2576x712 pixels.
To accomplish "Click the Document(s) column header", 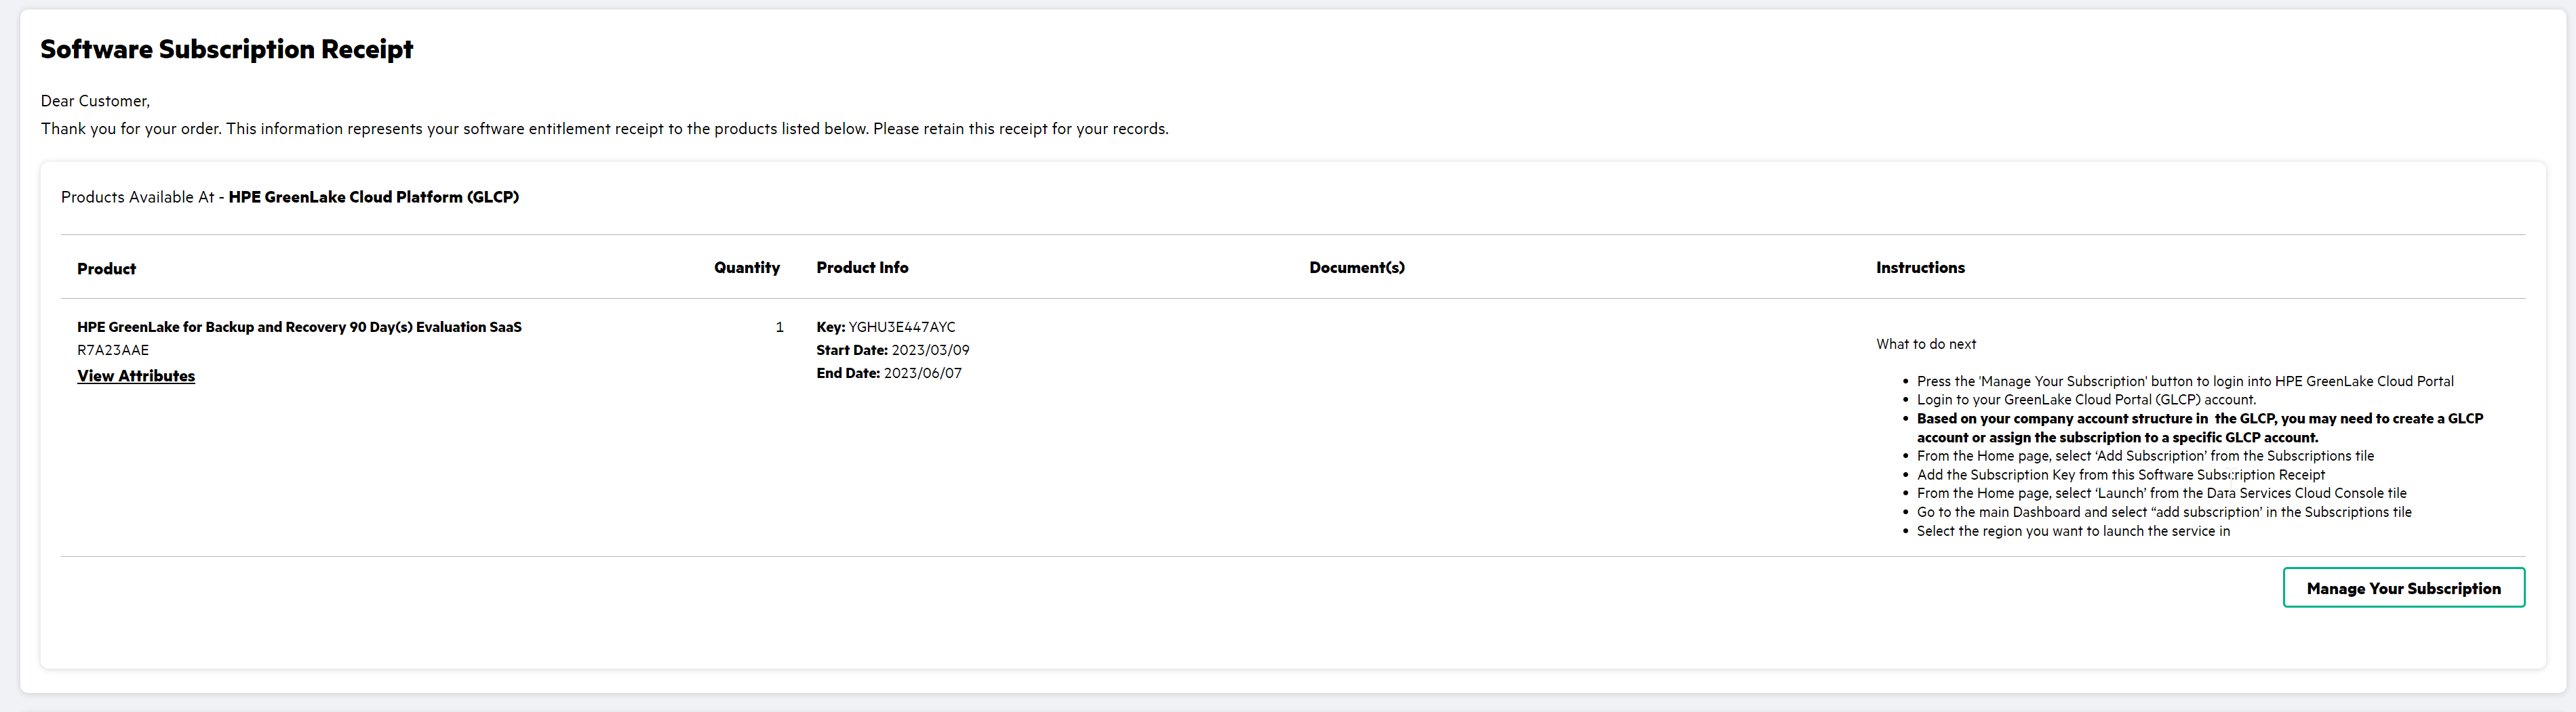I will [x=1357, y=268].
